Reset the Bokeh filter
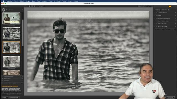Viewport: 177px width, 99px height. coord(175,15)
